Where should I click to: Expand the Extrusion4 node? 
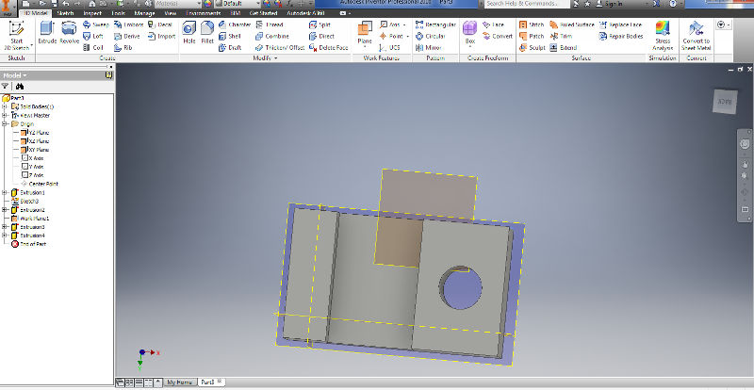(5, 236)
